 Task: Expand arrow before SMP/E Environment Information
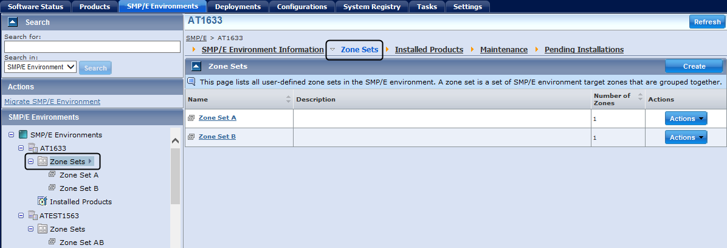pyautogui.click(x=194, y=50)
